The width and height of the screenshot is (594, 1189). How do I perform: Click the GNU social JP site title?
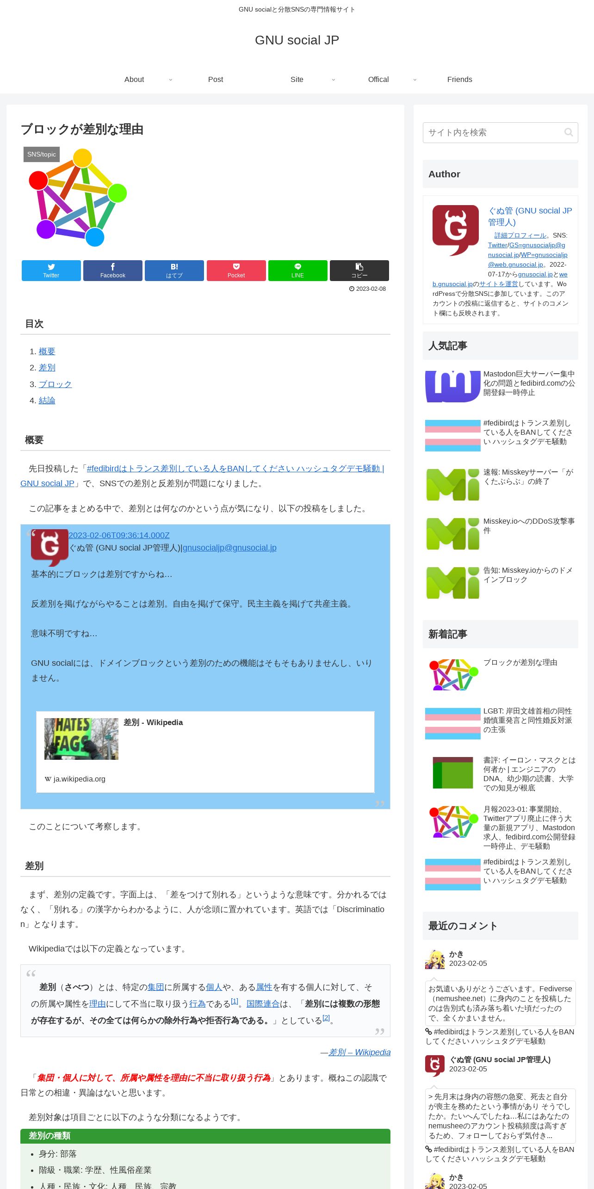(297, 40)
